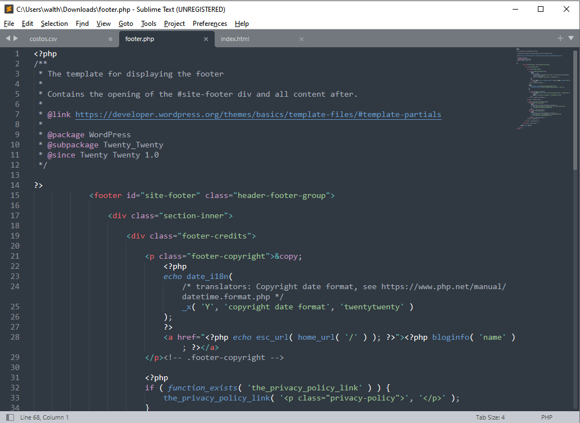Click the Sublime Text title bar icon

tap(9, 9)
